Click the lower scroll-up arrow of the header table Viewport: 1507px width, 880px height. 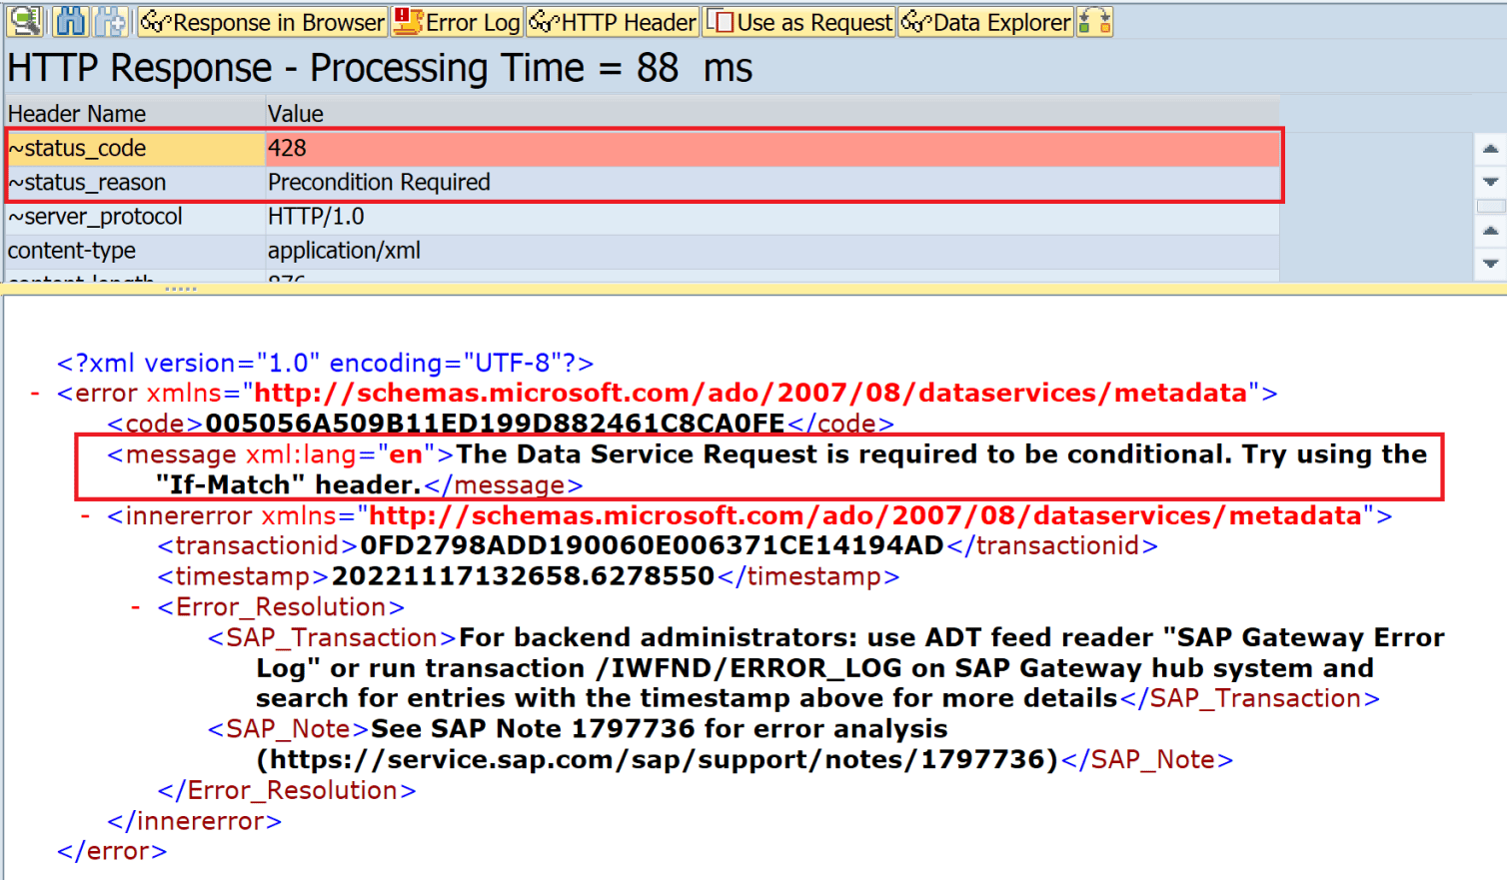[1490, 231]
